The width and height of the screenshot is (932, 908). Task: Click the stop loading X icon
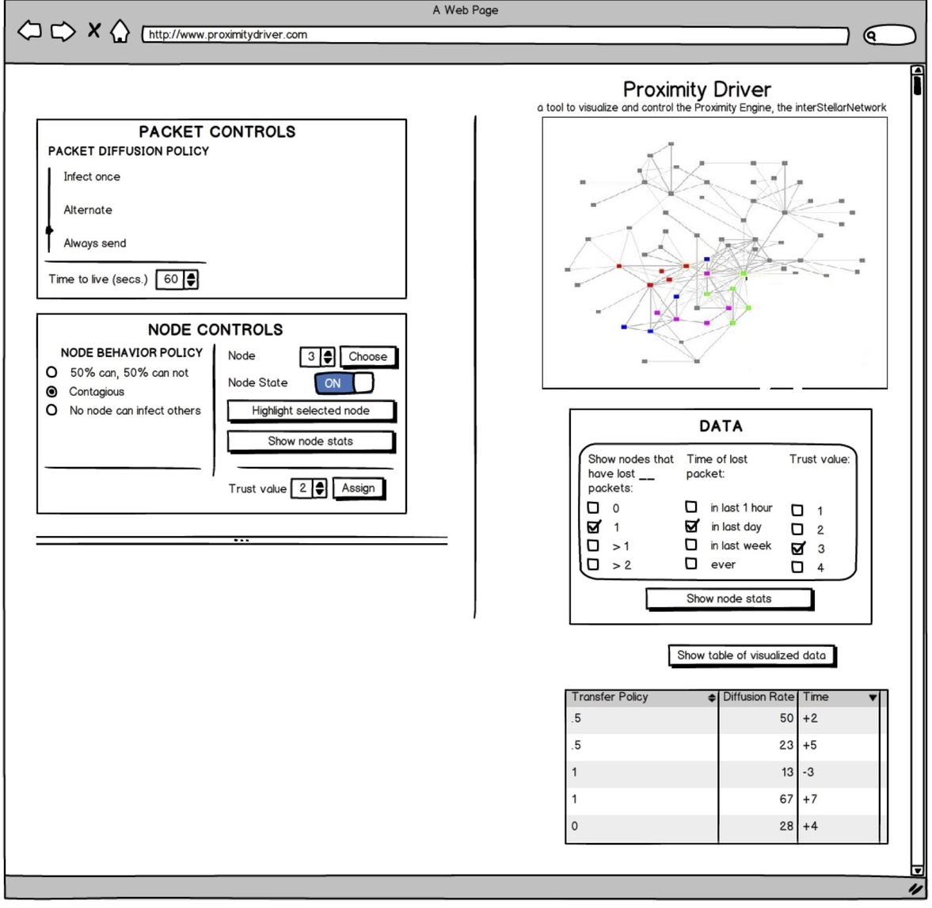(94, 30)
